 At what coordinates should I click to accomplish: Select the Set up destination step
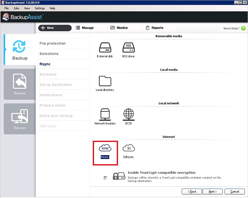pyautogui.click(x=55, y=84)
